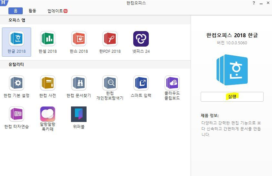Screen dimensions: 272x176
Task: Minimize the 한컴오피스 window
Action: click(x=261, y=3)
